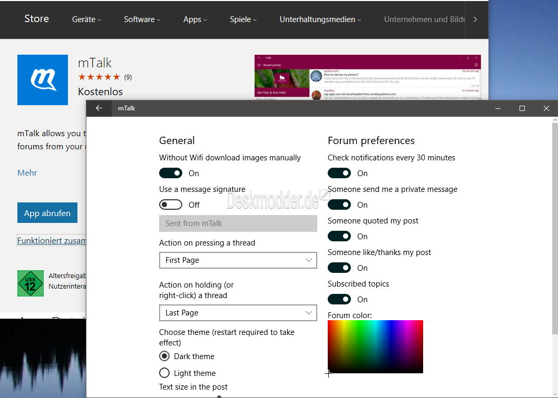
Task: Select the Dark theme radio button
Action: (x=164, y=356)
